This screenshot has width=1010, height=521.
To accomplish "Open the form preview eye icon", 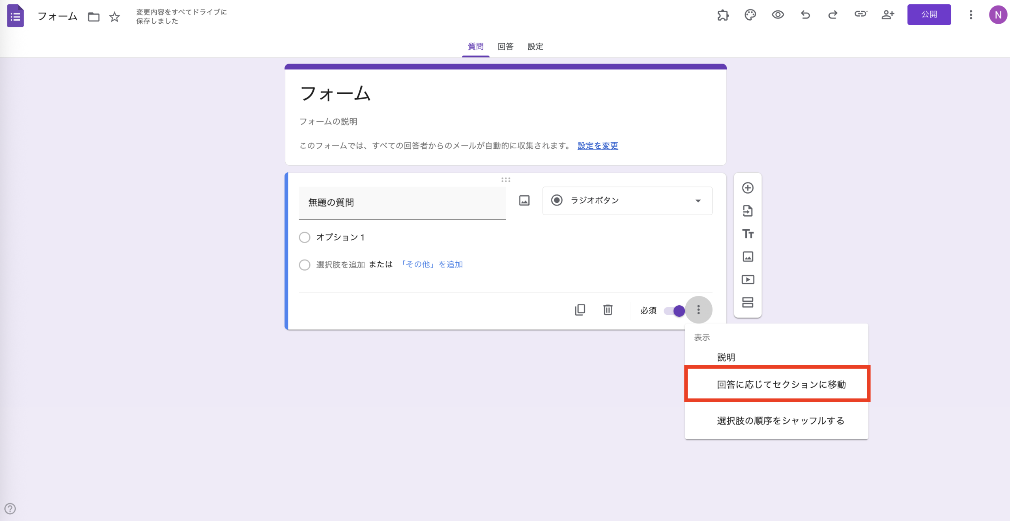I will click(778, 15).
